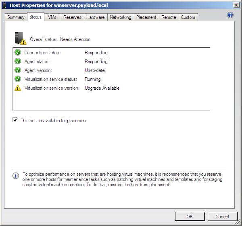Viewport: 242px width, 226px height.
Task: Open the Custom tab
Action: [x=188, y=17]
